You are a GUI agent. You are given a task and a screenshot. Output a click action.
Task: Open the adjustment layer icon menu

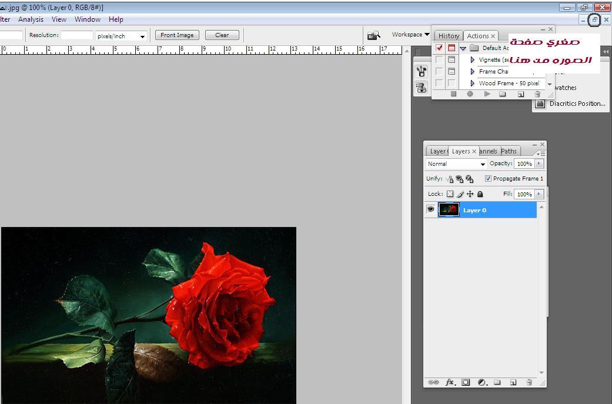pos(482,382)
